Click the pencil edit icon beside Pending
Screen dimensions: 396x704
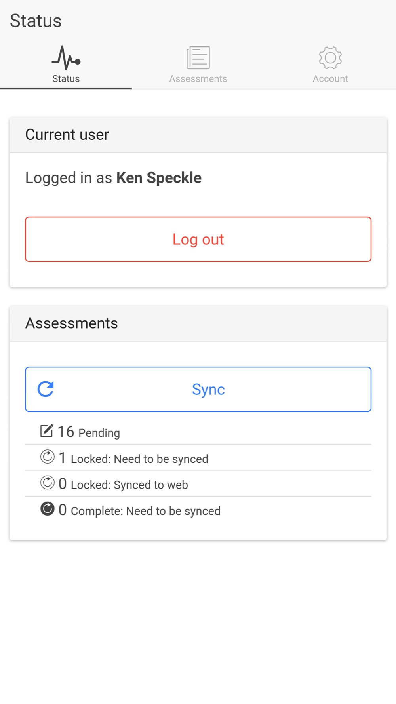click(46, 431)
